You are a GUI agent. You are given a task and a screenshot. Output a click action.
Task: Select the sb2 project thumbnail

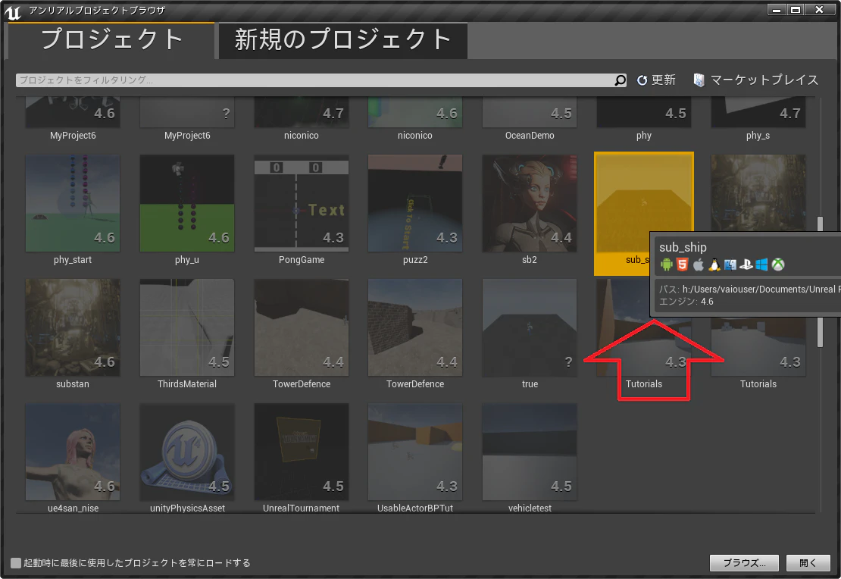click(x=530, y=203)
